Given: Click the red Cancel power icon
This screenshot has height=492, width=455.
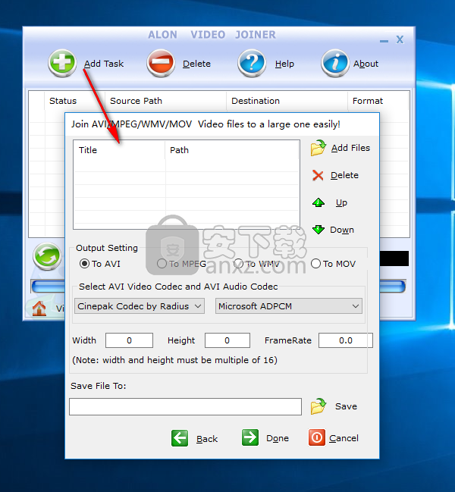Looking at the screenshot, I should click(x=317, y=437).
